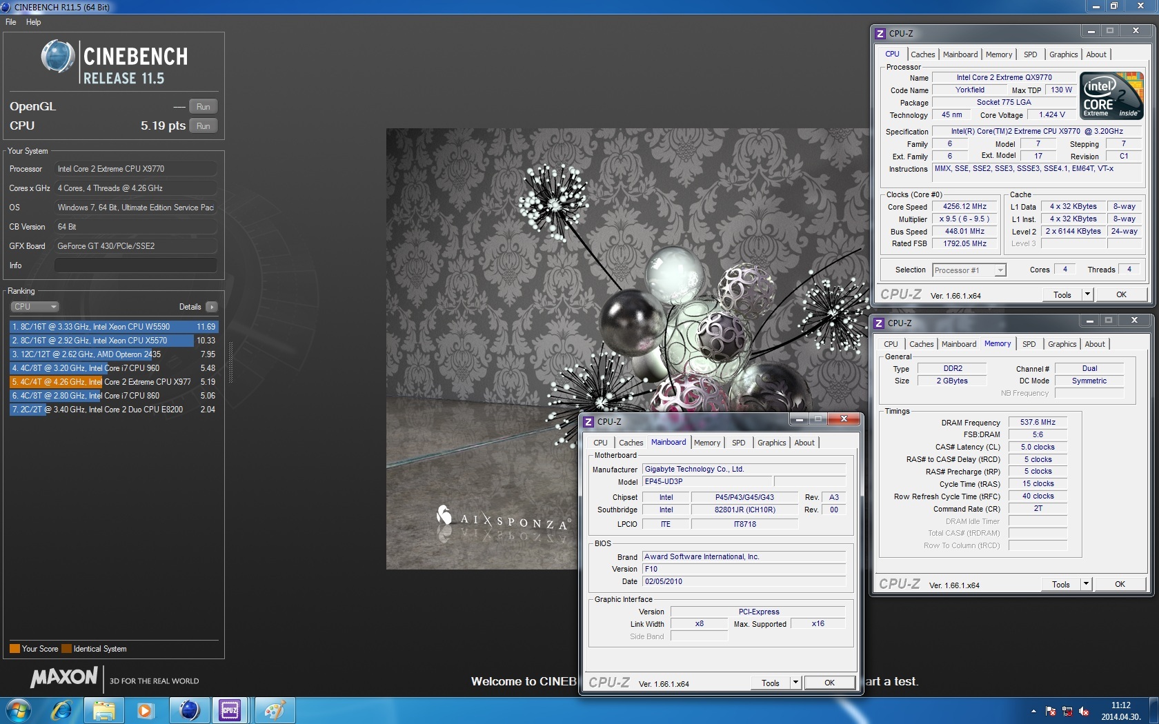
Task: Click CPU-Z icon in top CPU-Z title bar
Action: coord(880,33)
